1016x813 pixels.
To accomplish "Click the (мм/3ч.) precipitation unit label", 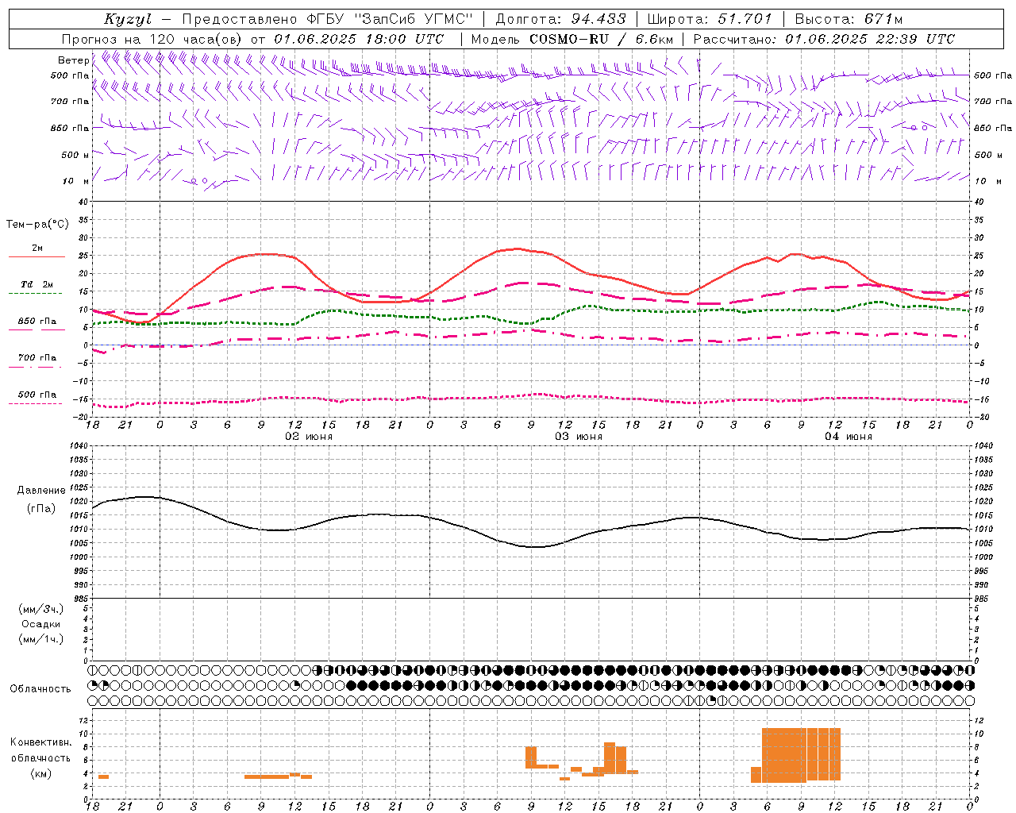I will pyautogui.click(x=41, y=609).
